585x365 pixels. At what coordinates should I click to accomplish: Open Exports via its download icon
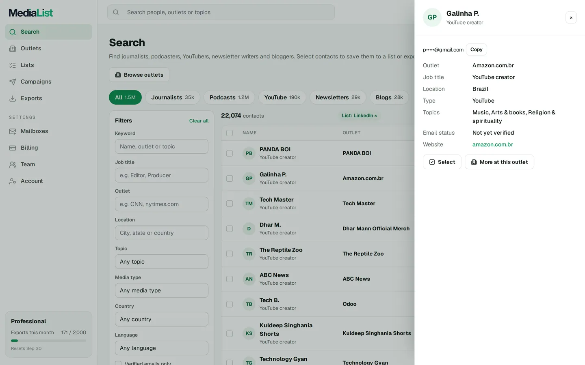click(x=13, y=98)
